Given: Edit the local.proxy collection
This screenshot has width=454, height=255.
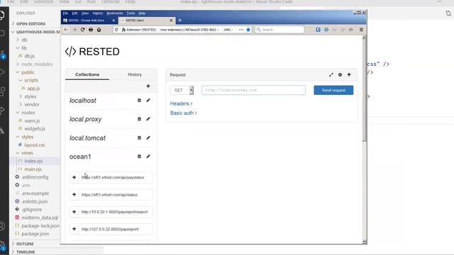Looking at the screenshot, I should 148,119.
